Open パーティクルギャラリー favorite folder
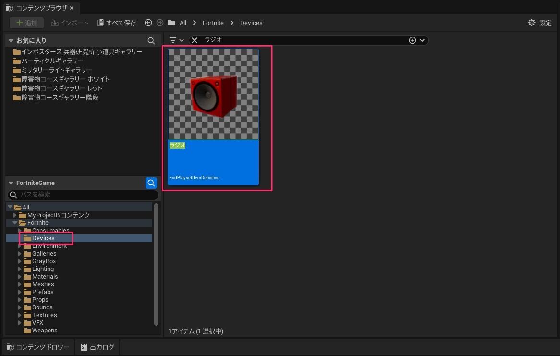This screenshot has width=560, height=356. (x=48, y=61)
